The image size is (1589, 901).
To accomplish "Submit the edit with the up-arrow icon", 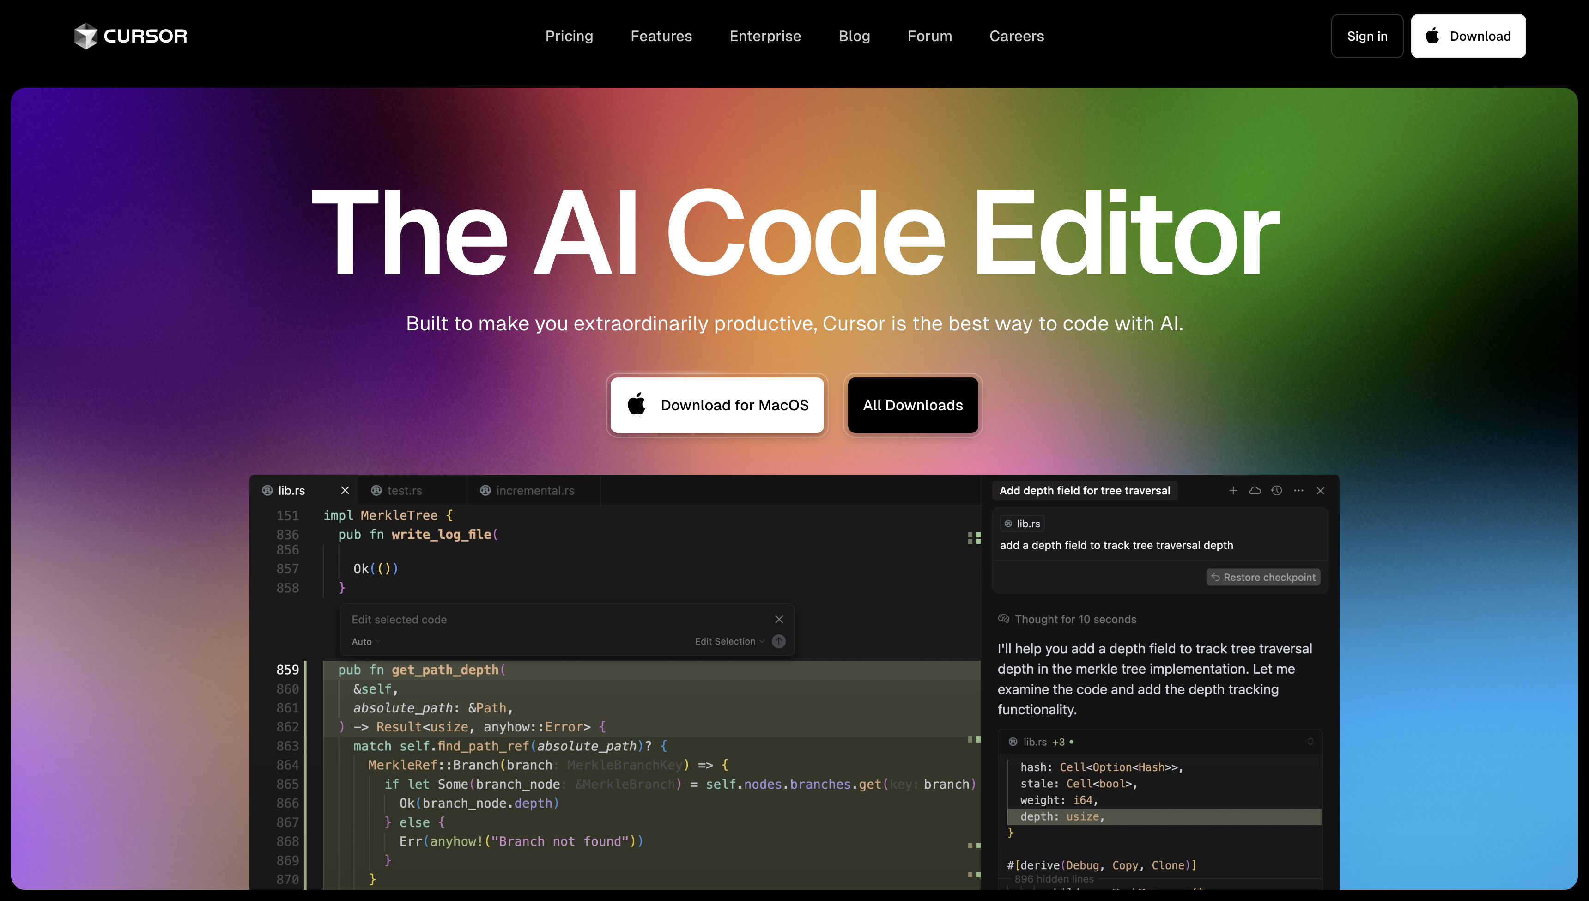I will point(778,641).
